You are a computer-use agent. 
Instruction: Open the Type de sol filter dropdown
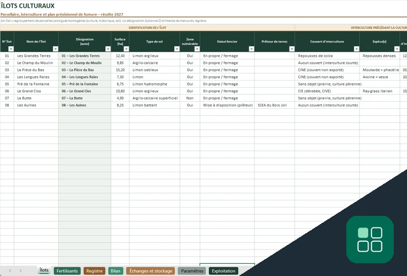(177, 49)
